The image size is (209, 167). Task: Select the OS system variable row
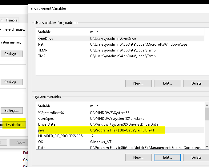(x=119, y=142)
